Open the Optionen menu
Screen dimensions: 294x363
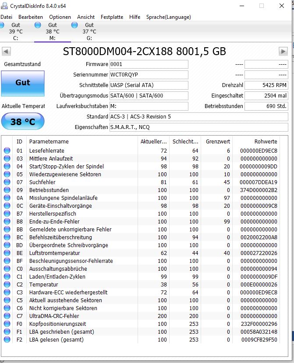60,17
